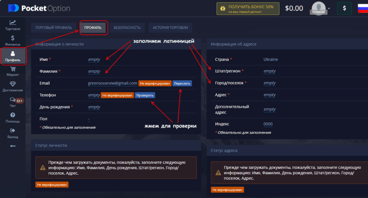Click the empty Имя field
Image resolution: width=368 pixels, height=198 pixels.
pyautogui.click(x=94, y=60)
